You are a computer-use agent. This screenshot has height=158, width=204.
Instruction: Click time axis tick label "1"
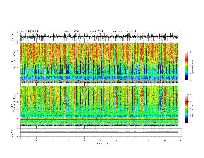point(37,141)
